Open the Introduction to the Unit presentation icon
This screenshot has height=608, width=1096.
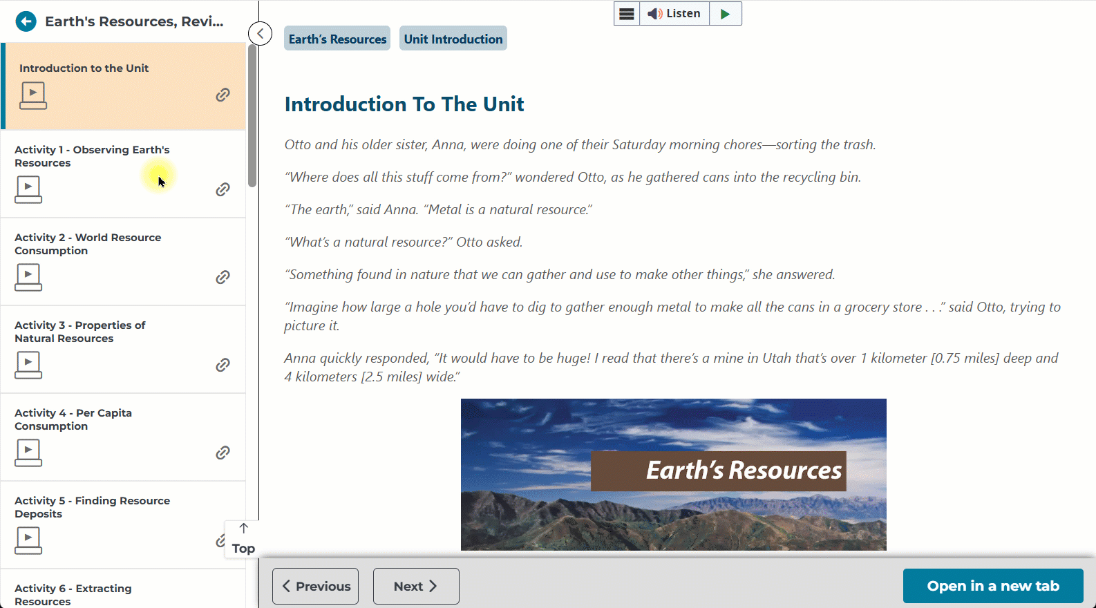pyautogui.click(x=33, y=96)
